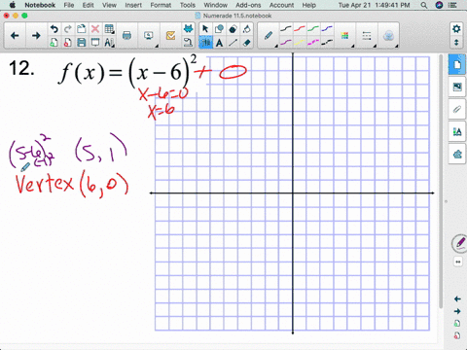467x350 pixels.
Task: Click the floating pen circle button
Action: click(459, 243)
